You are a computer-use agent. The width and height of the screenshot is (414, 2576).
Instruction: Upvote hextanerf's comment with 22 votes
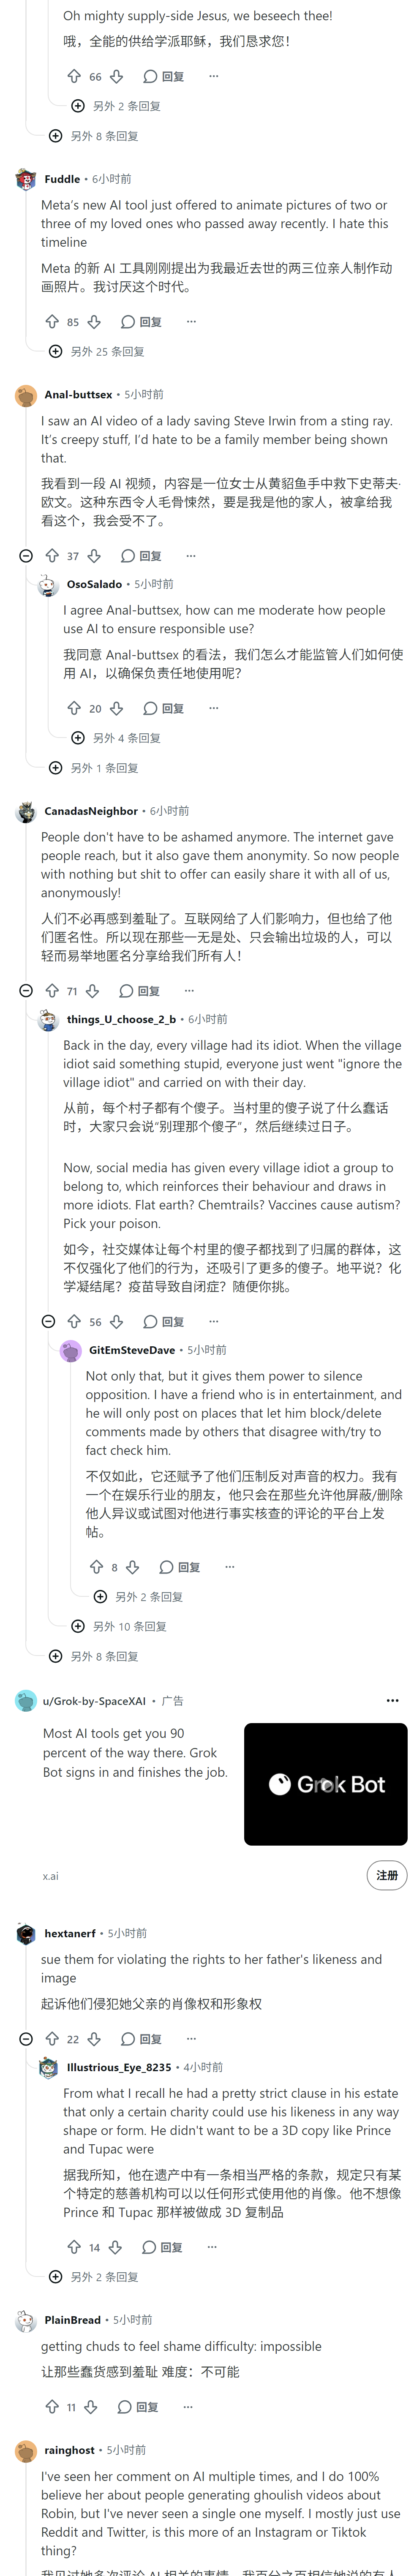(52, 2039)
